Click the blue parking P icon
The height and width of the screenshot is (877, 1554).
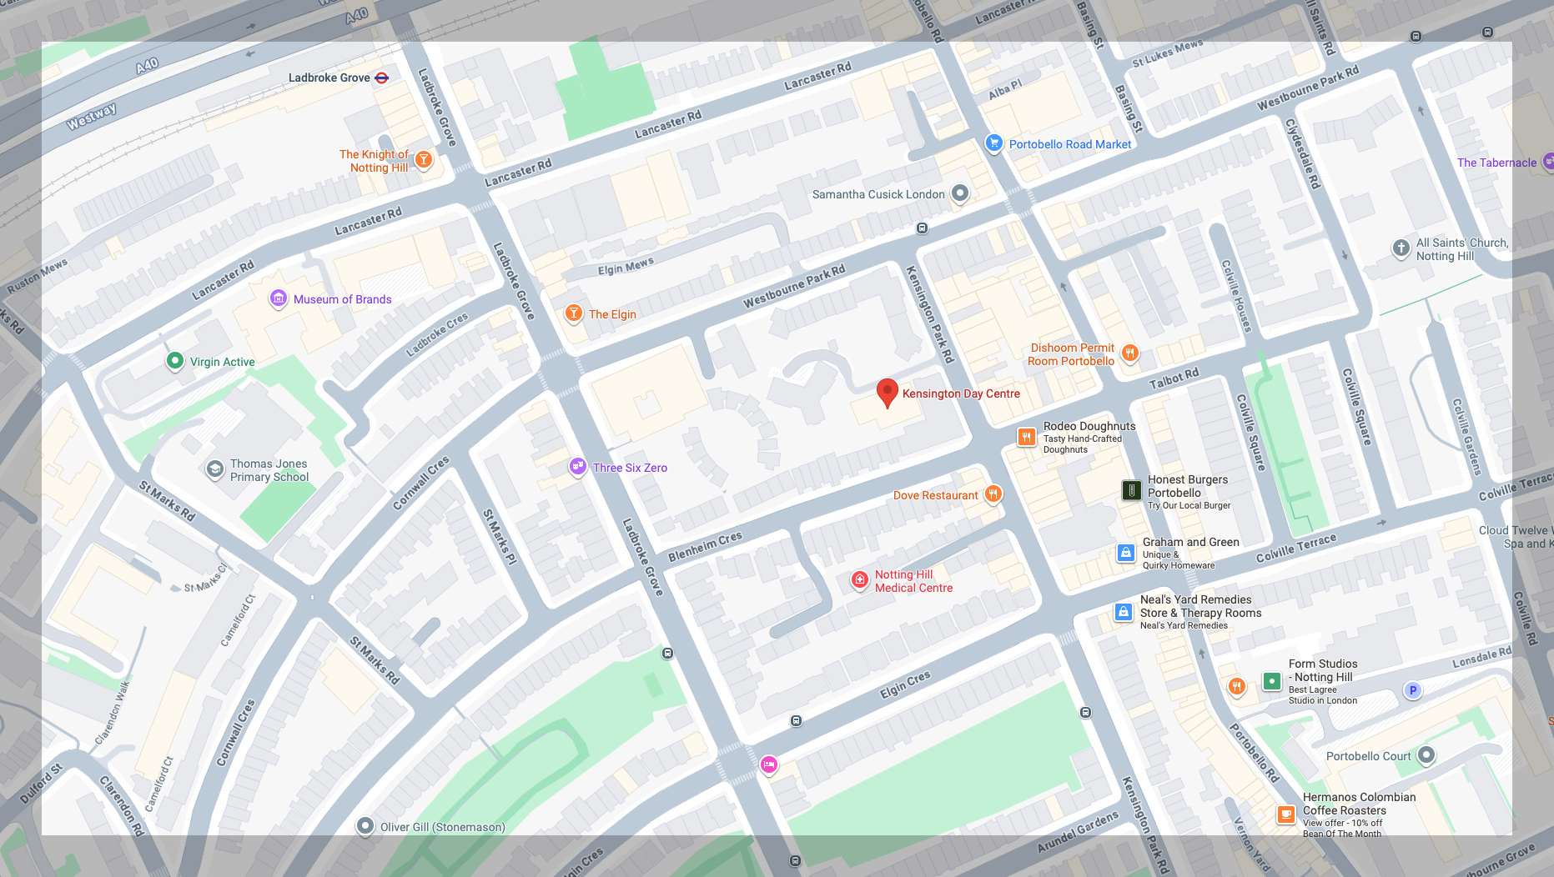tap(1412, 690)
